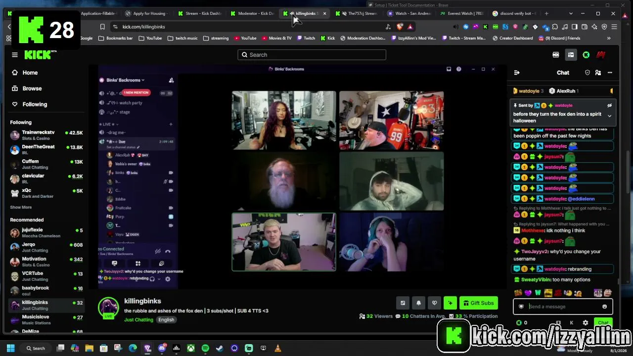Expand the bookmarks overflow chevron

click(x=609, y=38)
